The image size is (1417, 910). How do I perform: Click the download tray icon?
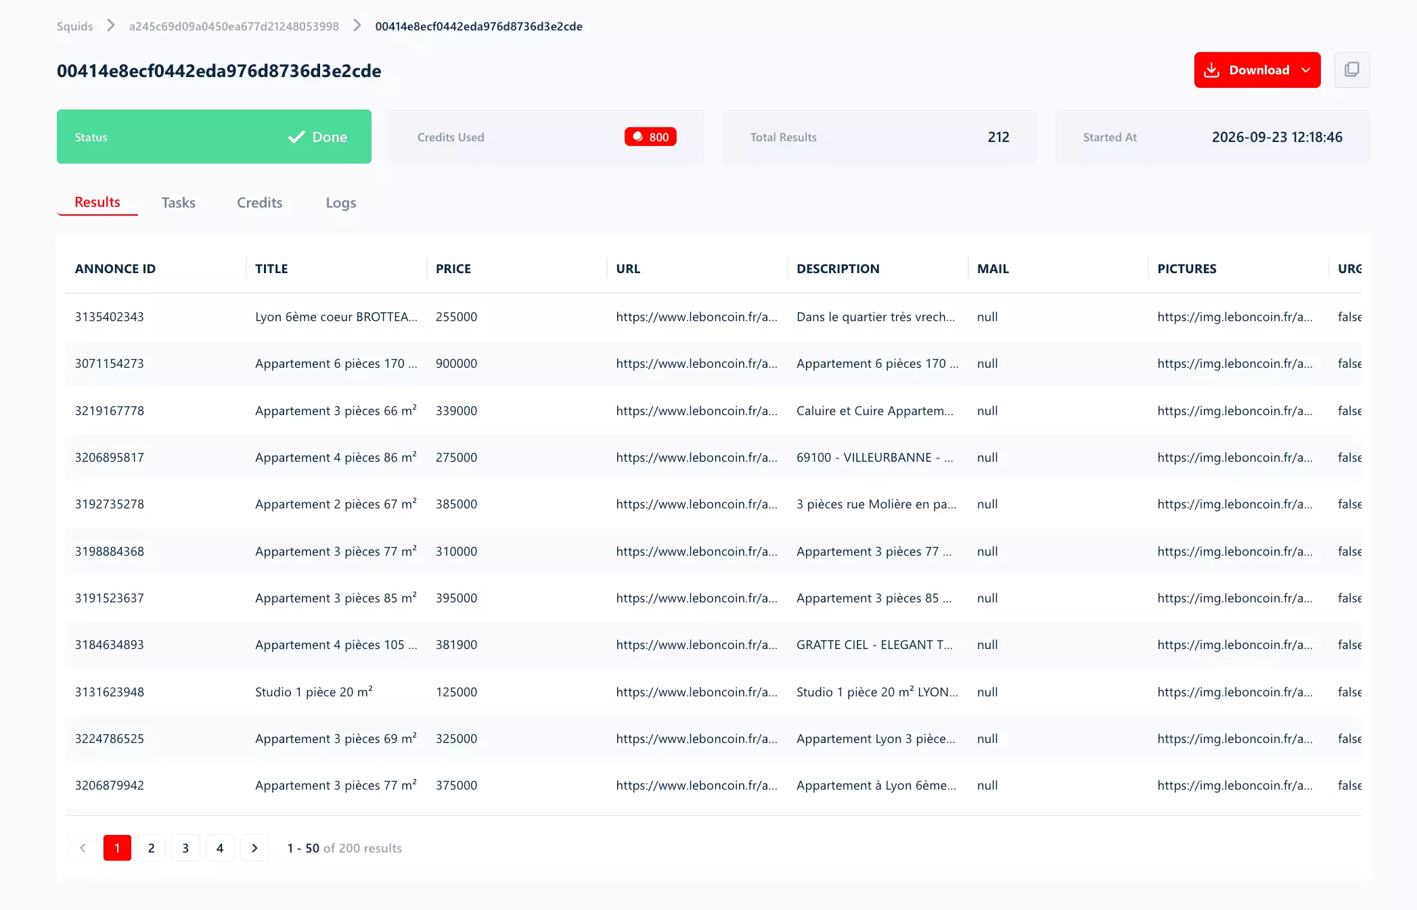click(1211, 70)
